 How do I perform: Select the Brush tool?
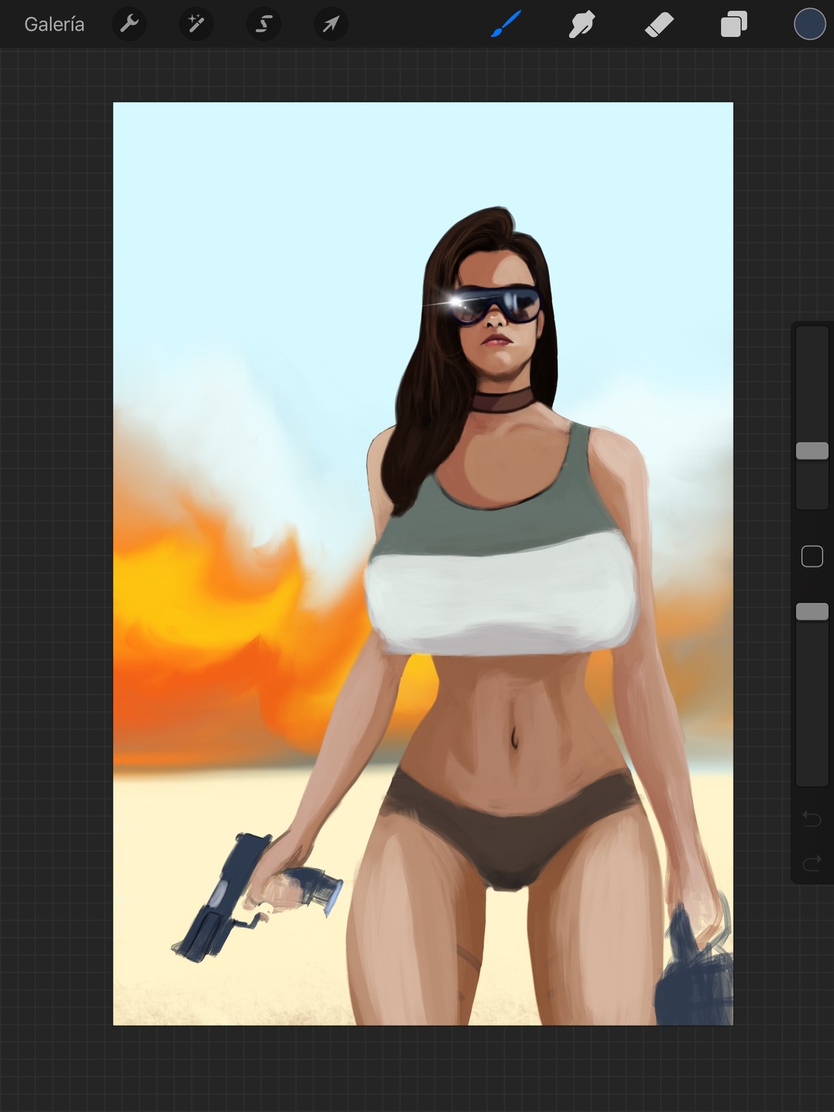point(506,24)
